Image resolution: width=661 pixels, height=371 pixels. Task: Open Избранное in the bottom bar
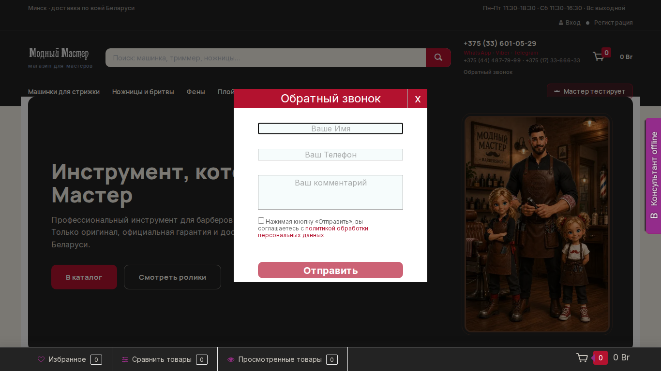point(67,359)
